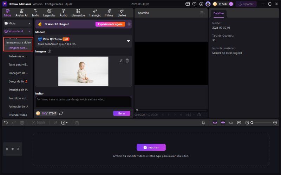This screenshot has width=281, height=175.
Task: Click the Imagem info icon
Action: point(49,51)
